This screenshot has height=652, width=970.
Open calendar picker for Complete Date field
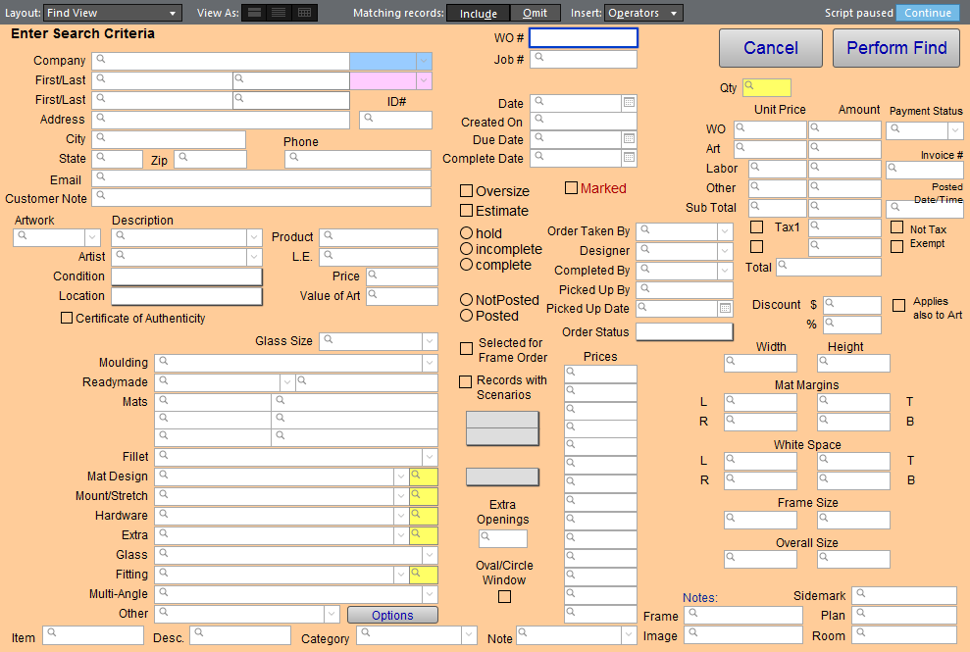[x=629, y=158]
